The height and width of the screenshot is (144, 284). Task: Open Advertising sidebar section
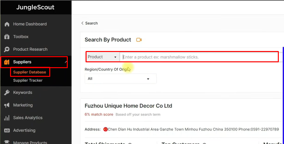coord(24,130)
